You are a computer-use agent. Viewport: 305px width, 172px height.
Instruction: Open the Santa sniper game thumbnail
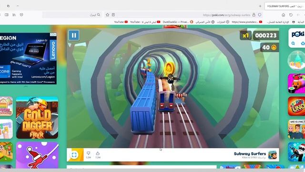(296, 152)
